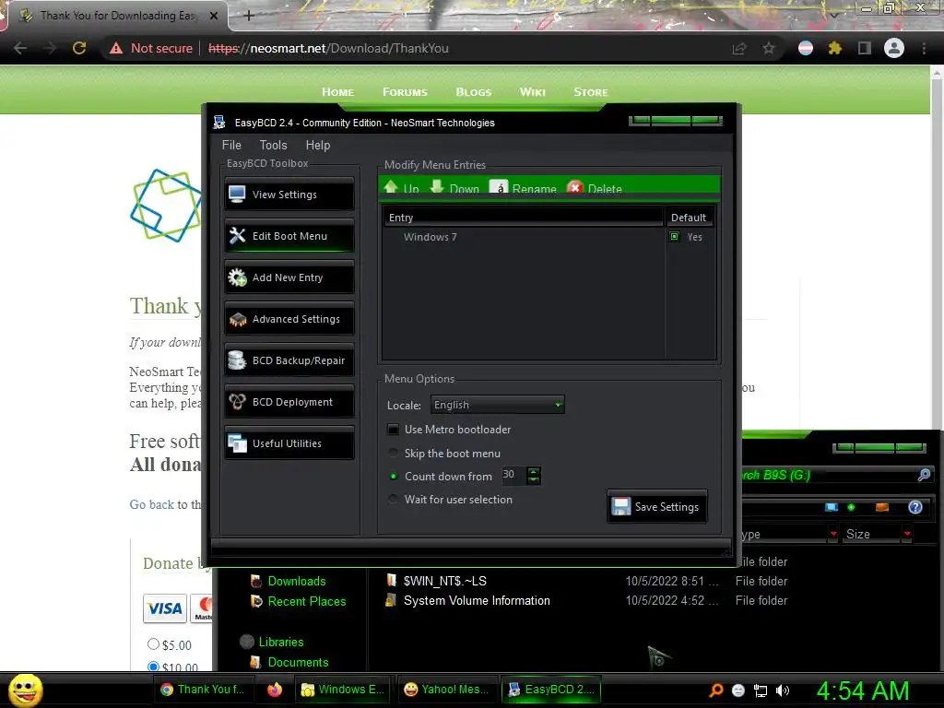The height and width of the screenshot is (708, 944).
Task: Bookmark this page with star icon
Action: [x=769, y=48]
